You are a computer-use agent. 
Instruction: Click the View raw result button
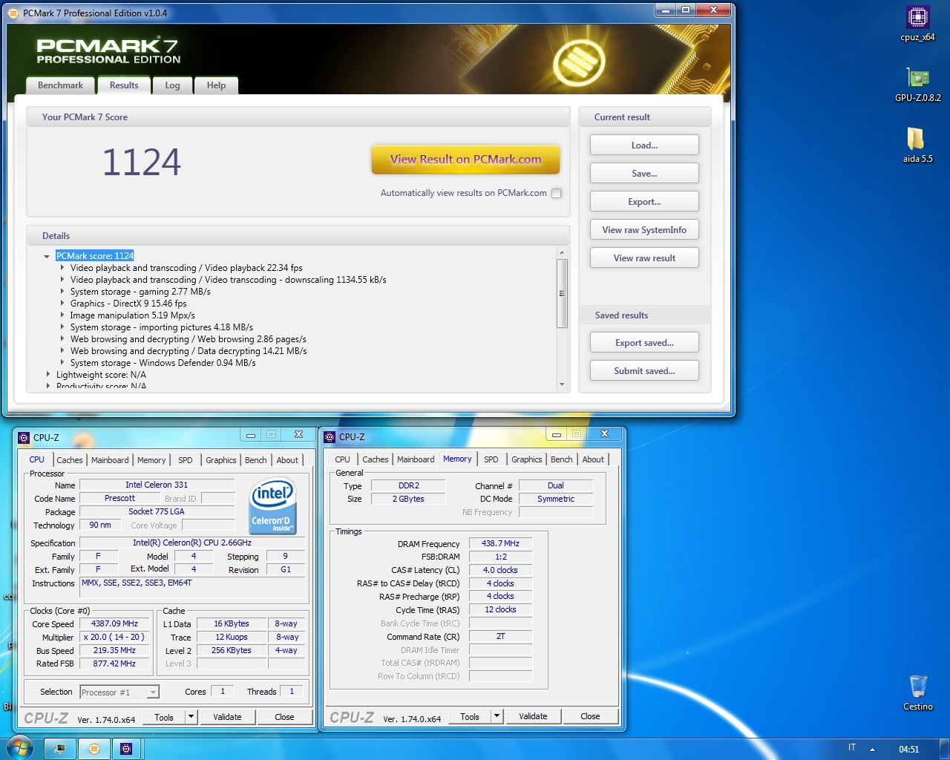coord(644,258)
